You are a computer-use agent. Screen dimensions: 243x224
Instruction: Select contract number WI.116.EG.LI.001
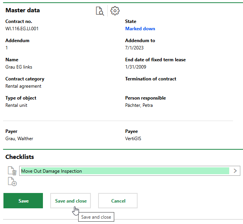pyautogui.click(x=22, y=29)
